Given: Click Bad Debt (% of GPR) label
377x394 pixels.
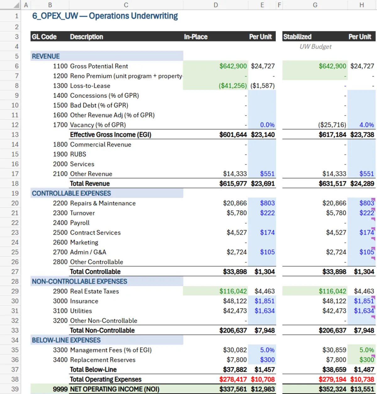Looking at the screenshot, I should [x=99, y=105].
